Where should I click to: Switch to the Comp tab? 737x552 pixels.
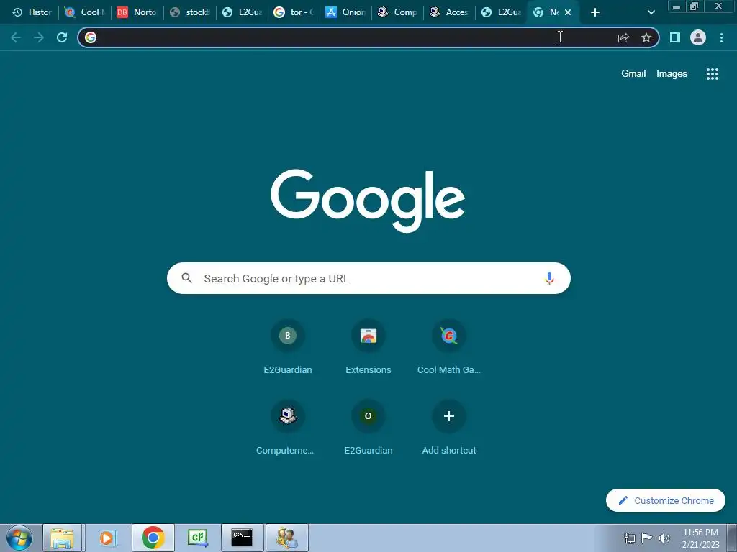point(397,12)
